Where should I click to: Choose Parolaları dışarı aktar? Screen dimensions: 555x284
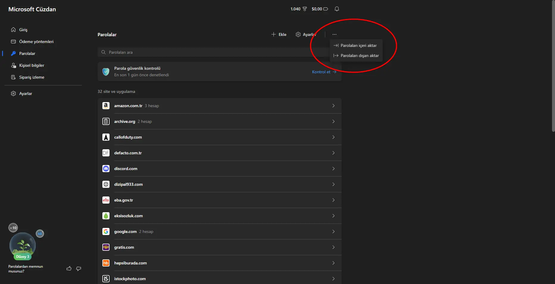(x=356, y=55)
